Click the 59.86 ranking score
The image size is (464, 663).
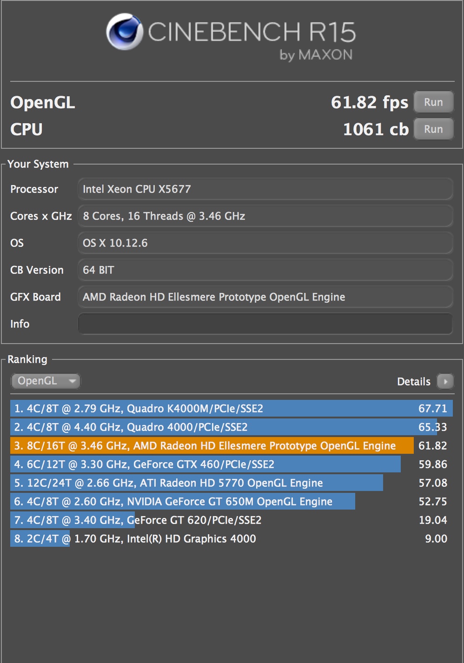click(432, 464)
